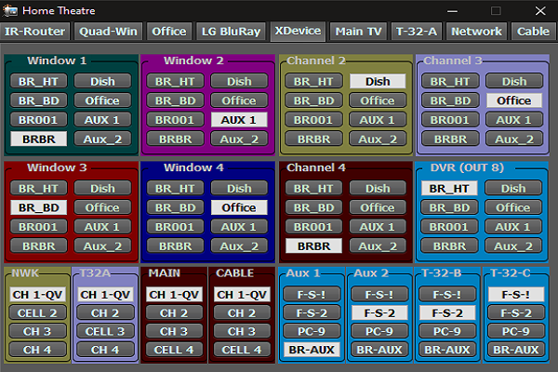
Task: Go to the Main TV tab
Action: click(x=357, y=31)
